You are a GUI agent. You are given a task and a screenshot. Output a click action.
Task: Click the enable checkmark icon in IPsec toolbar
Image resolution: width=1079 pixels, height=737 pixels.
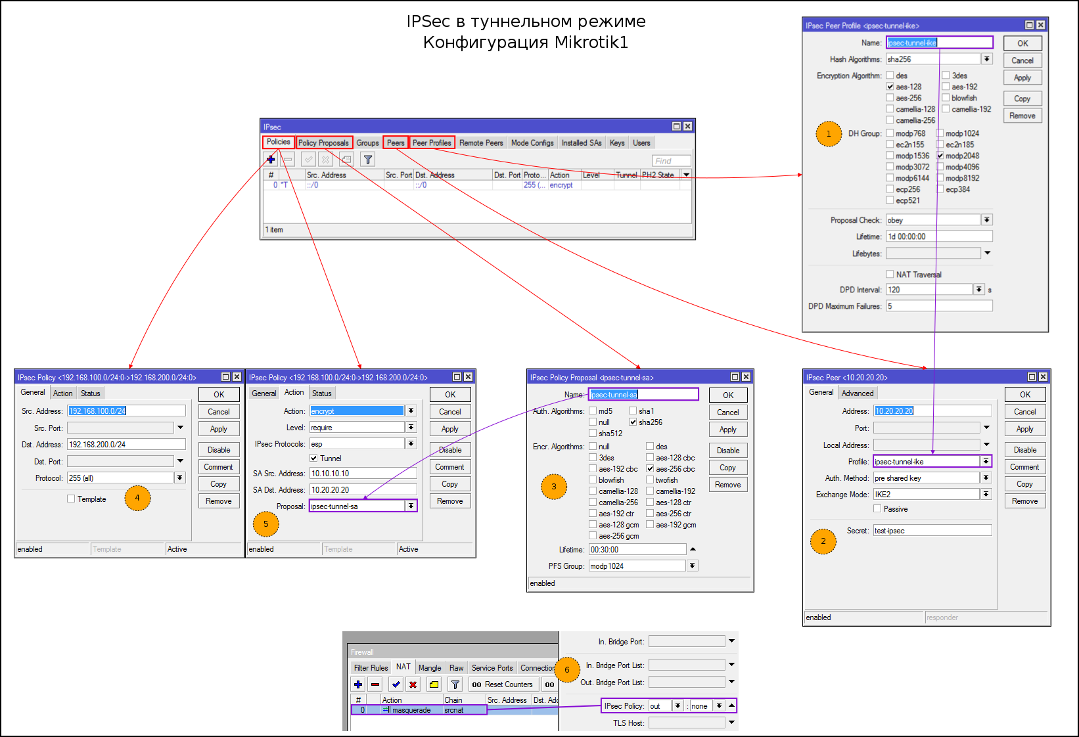point(308,160)
